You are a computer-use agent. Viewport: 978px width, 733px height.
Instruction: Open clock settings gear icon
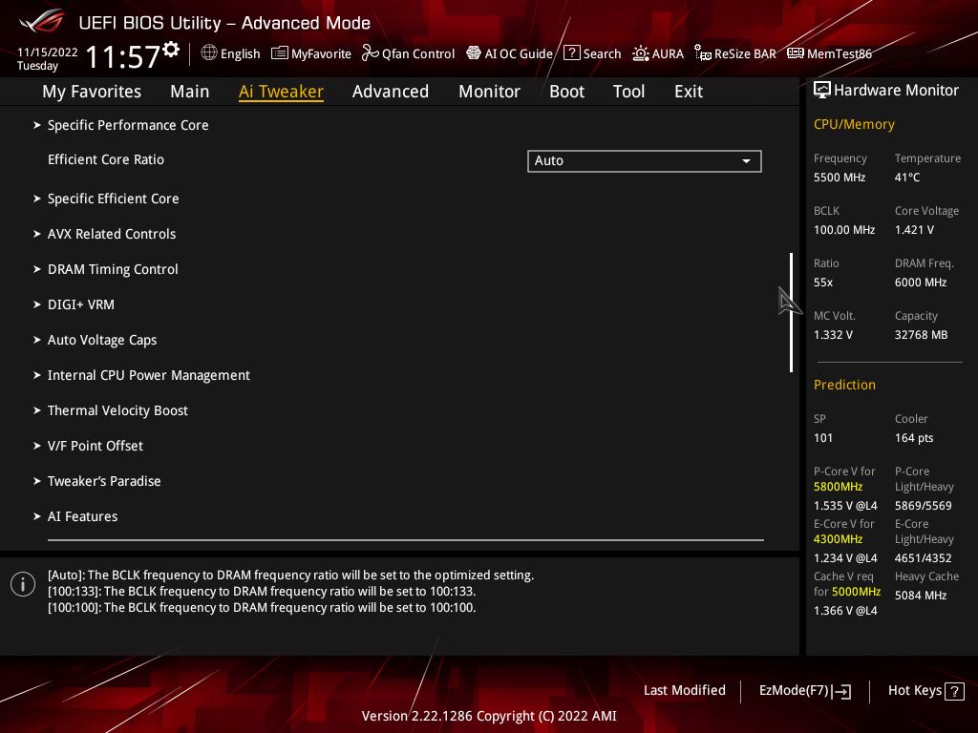(171, 50)
